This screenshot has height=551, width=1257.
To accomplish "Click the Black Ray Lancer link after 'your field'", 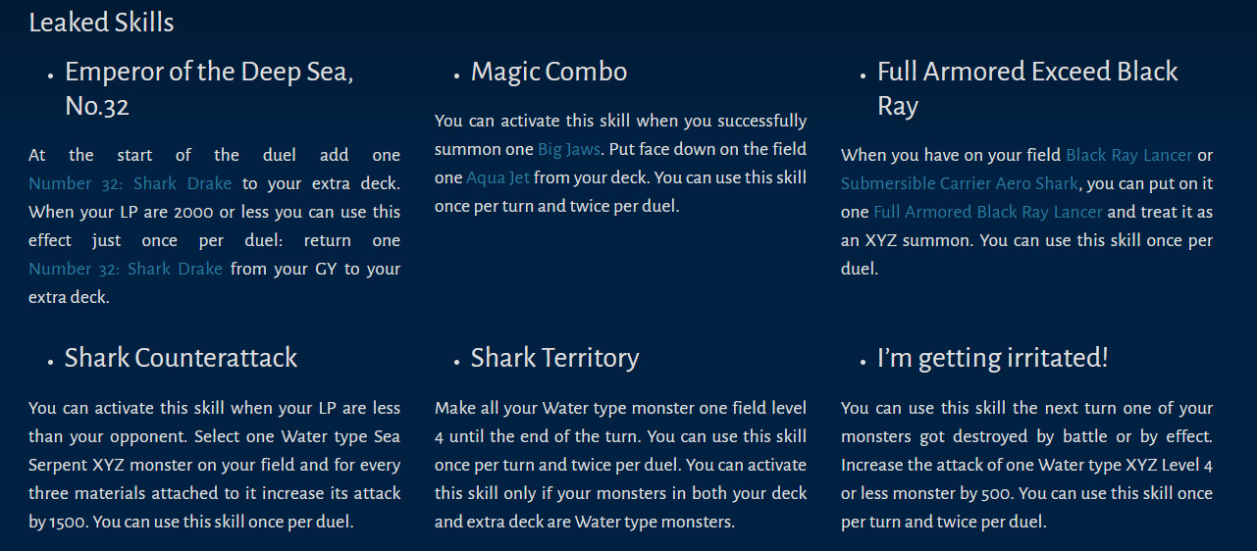I will pyautogui.click(x=1128, y=155).
